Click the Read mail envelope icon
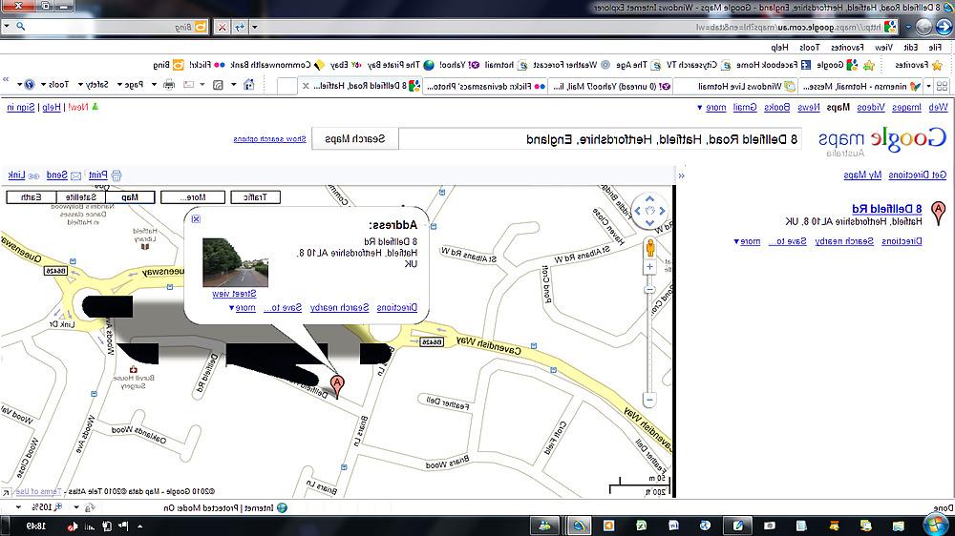The width and height of the screenshot is (955, 536). [x=189, y=85]
